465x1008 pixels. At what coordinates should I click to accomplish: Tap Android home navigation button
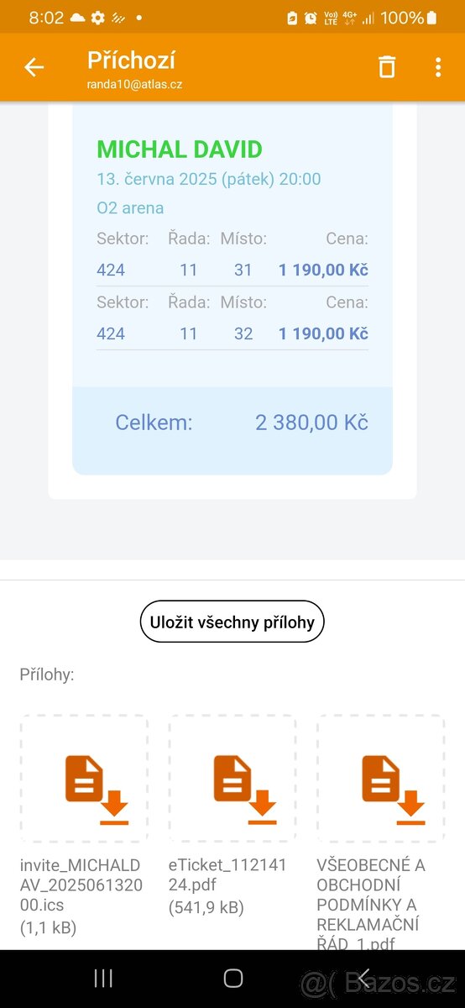(232, 978)
